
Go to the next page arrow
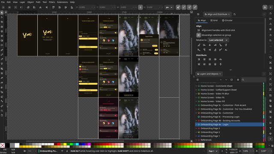222,151
